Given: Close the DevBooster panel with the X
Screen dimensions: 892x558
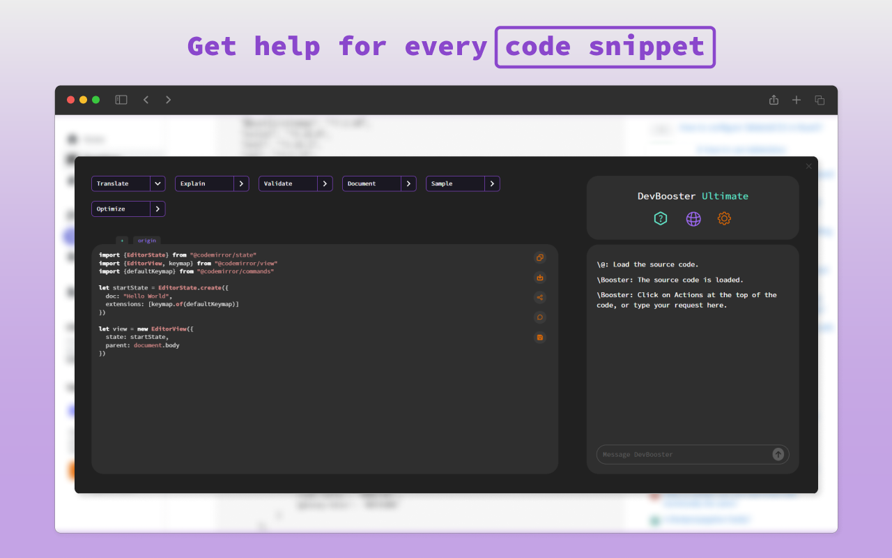Looking at the screenshot, I should coord(808,166).
